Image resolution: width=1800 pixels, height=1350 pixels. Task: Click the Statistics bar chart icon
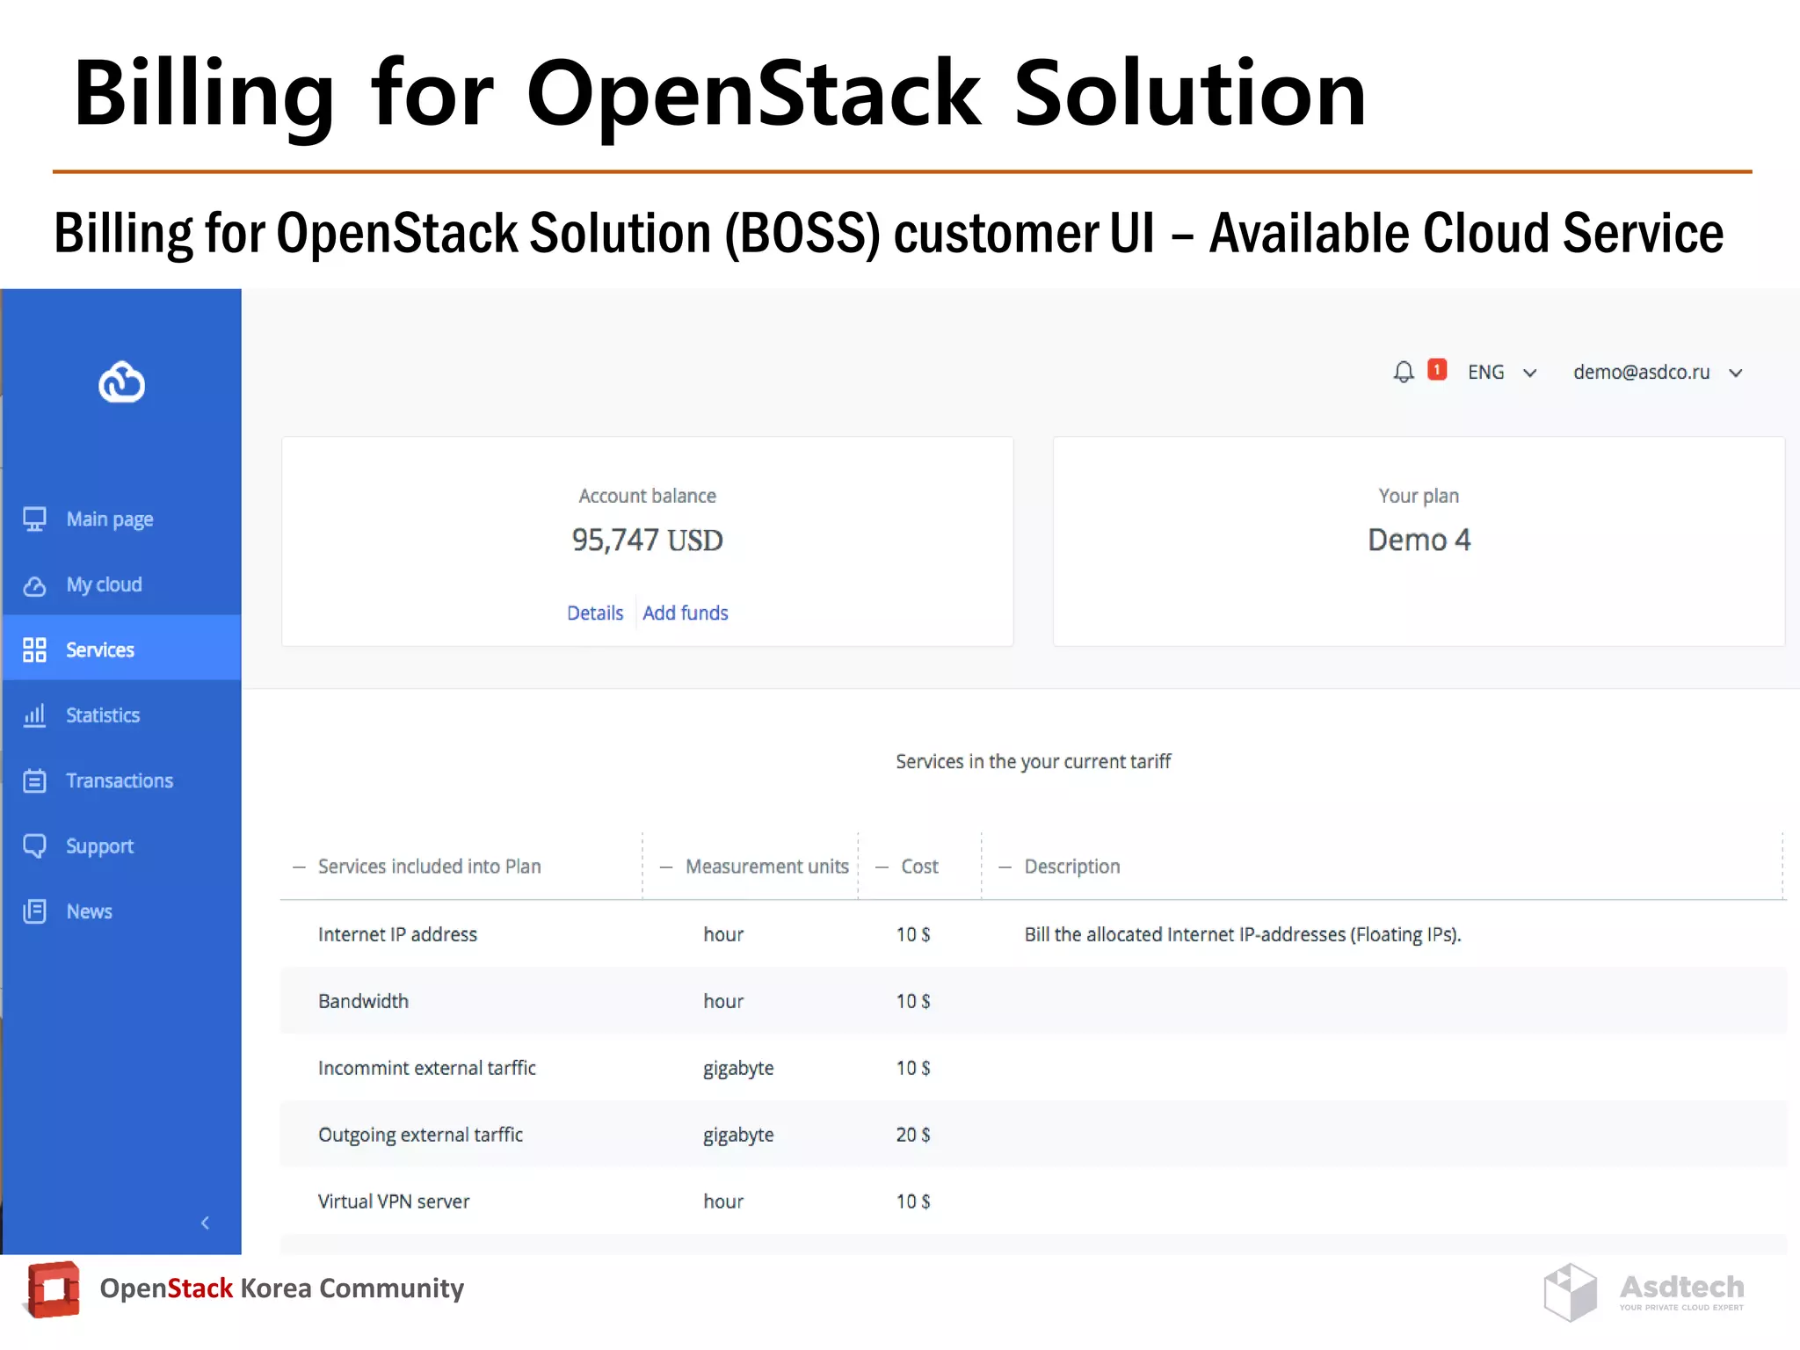pos(34,715)
